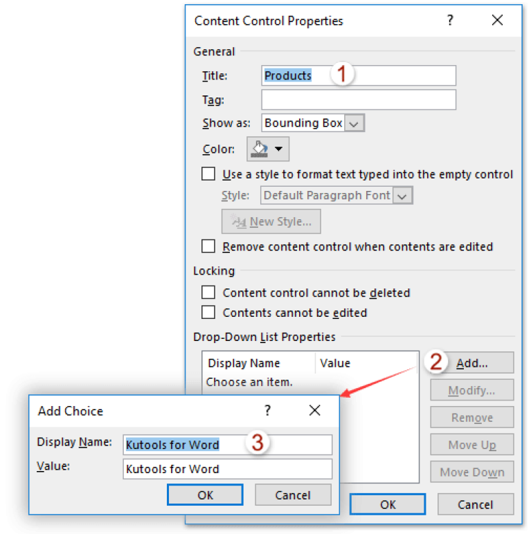Enable 'Use a style to format text' checkbox
Image resolution: width=531 pixels, height=534 pixels.
click(208, 174)
